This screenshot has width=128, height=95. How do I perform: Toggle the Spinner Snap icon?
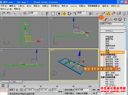pyautogui.click(x=119, y=14)
